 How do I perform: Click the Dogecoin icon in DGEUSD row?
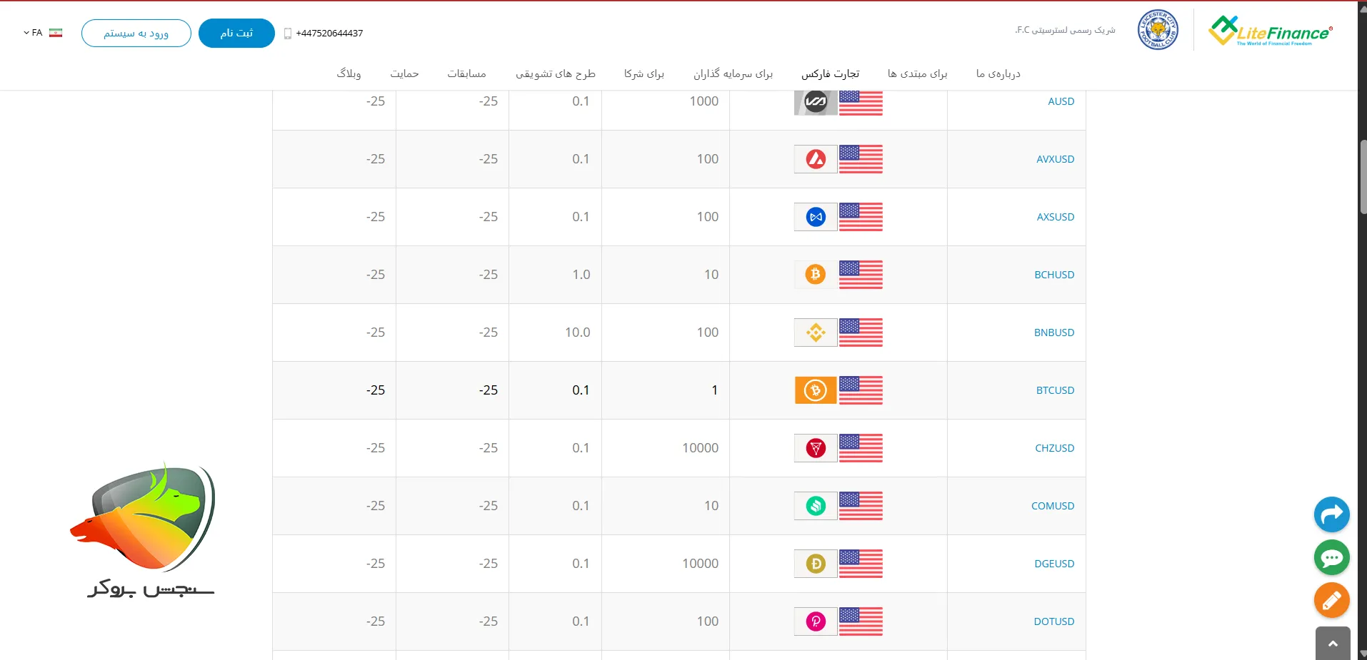point(816,564)
